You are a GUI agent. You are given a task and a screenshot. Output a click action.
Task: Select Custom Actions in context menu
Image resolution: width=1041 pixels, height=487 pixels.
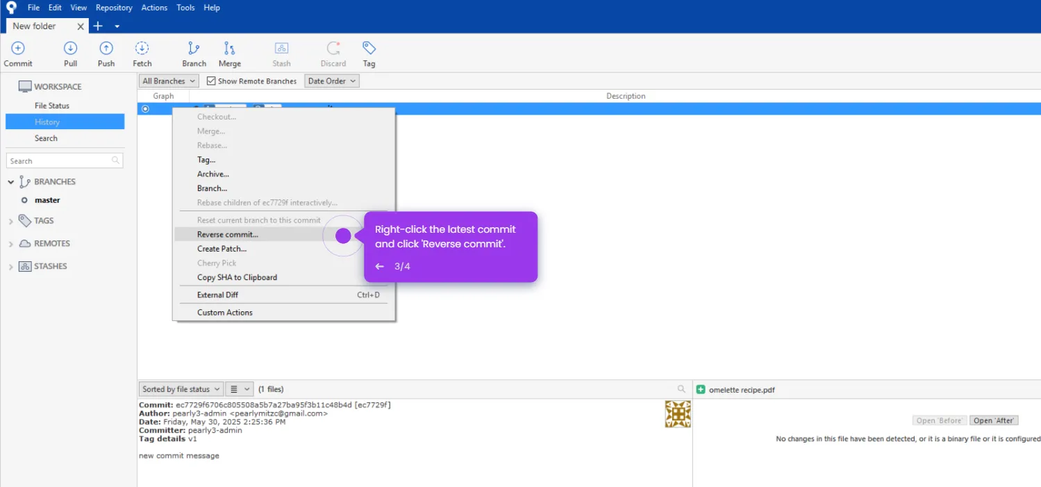(x=283, y=313)
